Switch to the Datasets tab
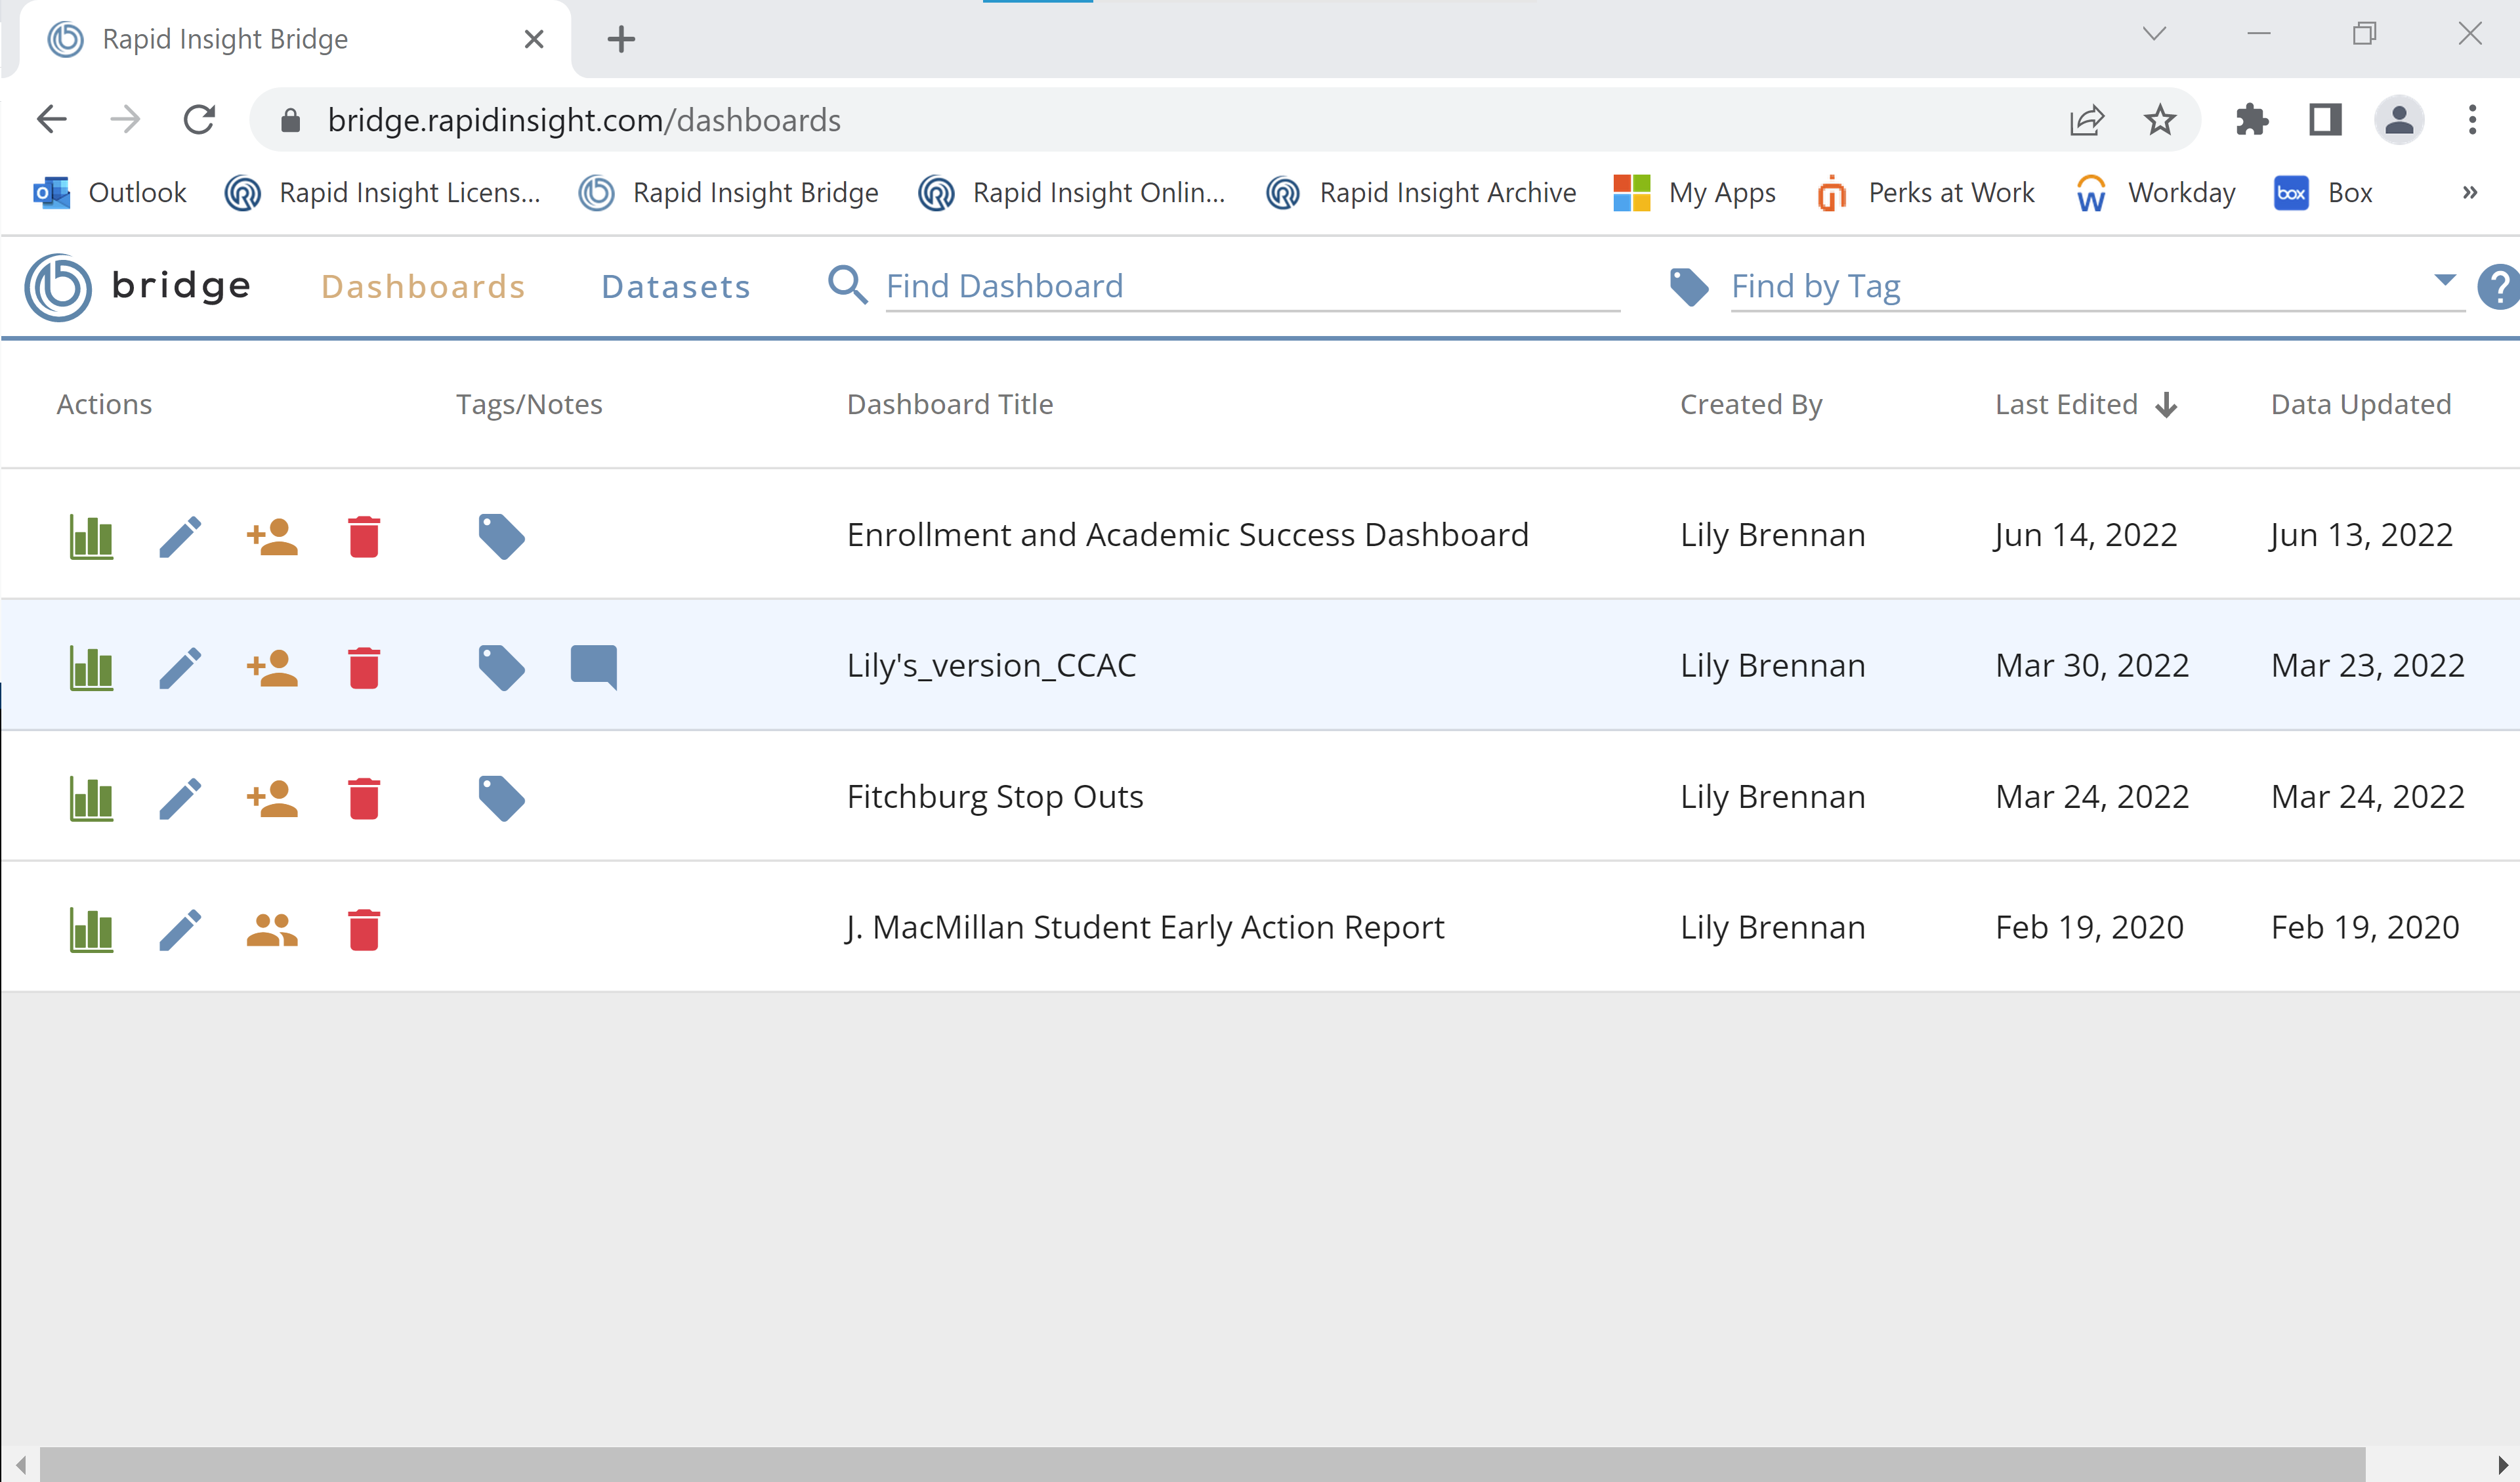 675,286
